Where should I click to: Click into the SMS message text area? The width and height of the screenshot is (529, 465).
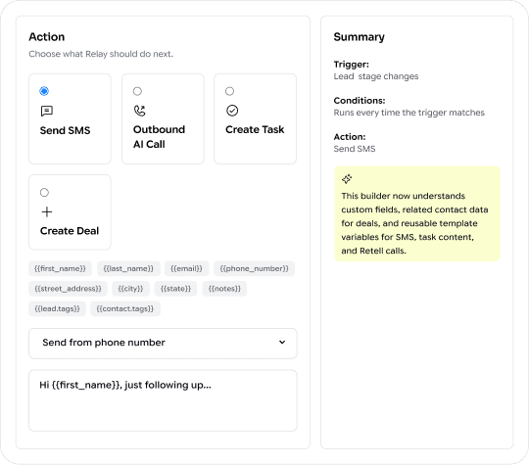coord(163,400)
